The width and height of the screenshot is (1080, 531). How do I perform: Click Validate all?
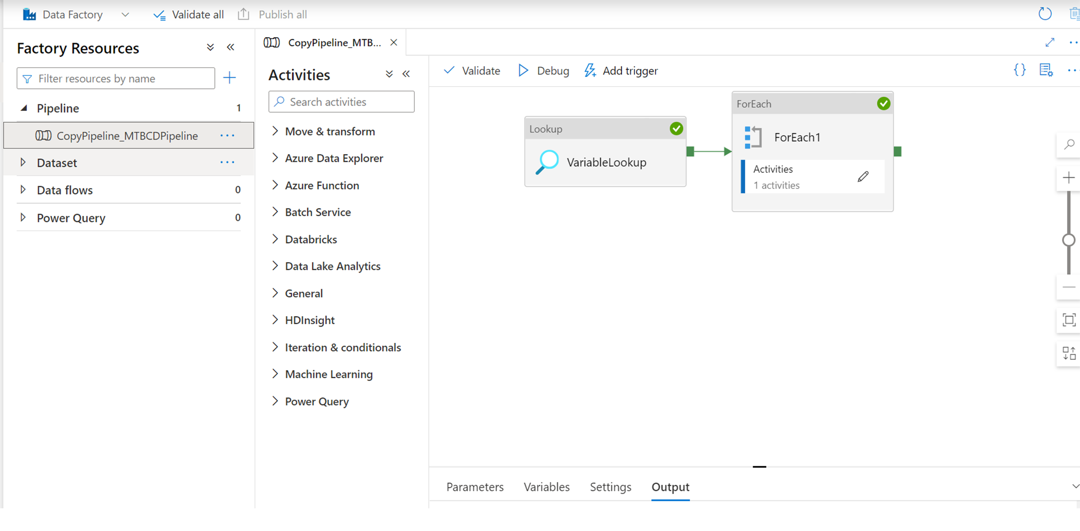[x=189, y=15]
